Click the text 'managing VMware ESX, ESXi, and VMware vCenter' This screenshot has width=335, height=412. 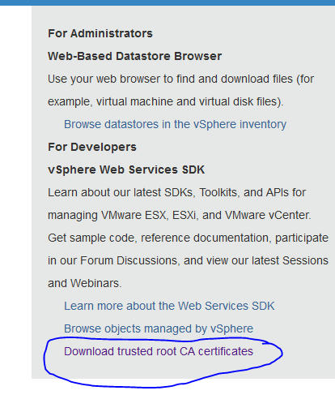coord(178,216)
